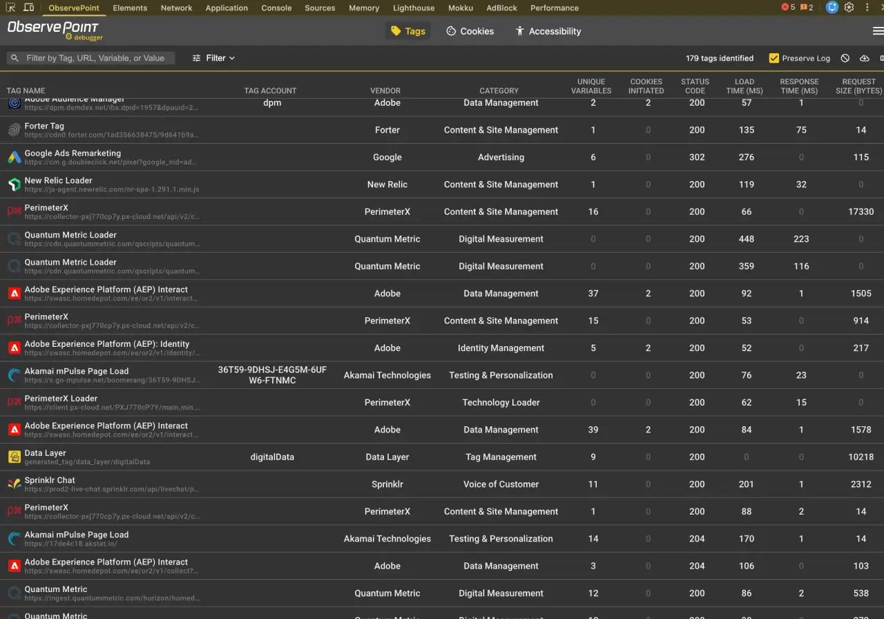This screenshot has width=884, height=619.
Task: Switch to the Accessibility view
Action: pos(548,31)
